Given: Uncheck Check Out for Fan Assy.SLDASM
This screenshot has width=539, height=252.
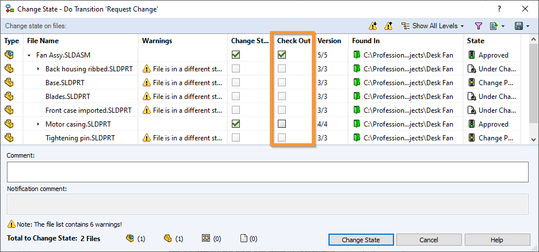Looking at the screenshot, I should 282,55.
